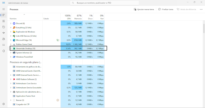Expand the Explorador de Windows process
The width and height of the screenshot is (205, 108).
point(11,32)
